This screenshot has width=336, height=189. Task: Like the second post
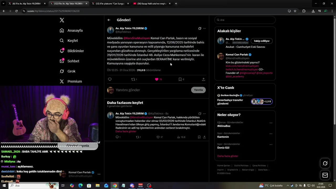pyautogui.click(x=158, y=137)
